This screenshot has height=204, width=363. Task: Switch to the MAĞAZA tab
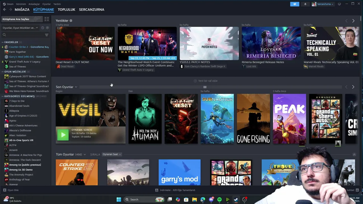[x=22, y=10]
